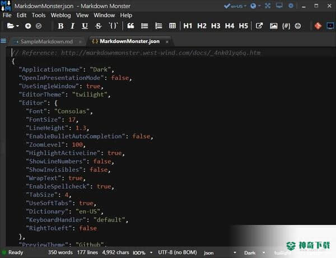Open the Git commit diamond icon

(x=318, y=26)
